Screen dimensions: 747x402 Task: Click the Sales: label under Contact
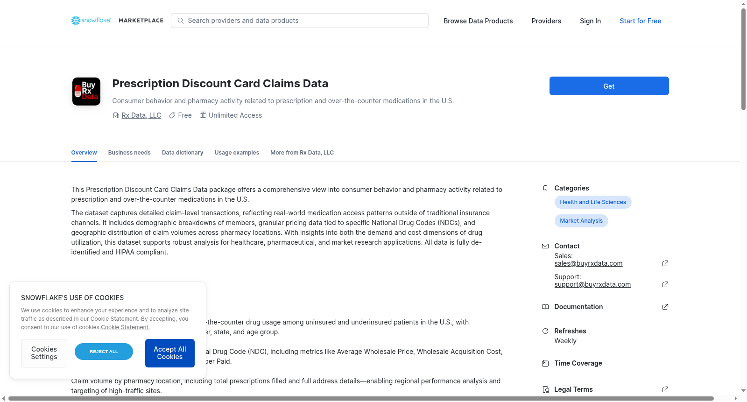pyautogui.click(x=564, y=256)
